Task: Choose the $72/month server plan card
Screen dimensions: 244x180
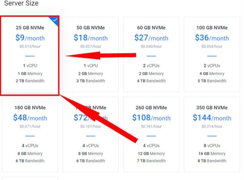Action: pyautogui.click(x=90, y=134)
